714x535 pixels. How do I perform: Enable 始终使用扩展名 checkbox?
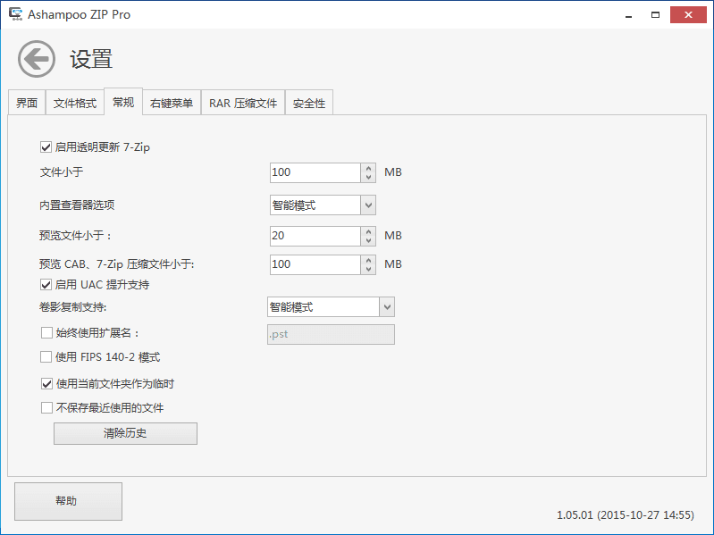(x=46, y=333)
